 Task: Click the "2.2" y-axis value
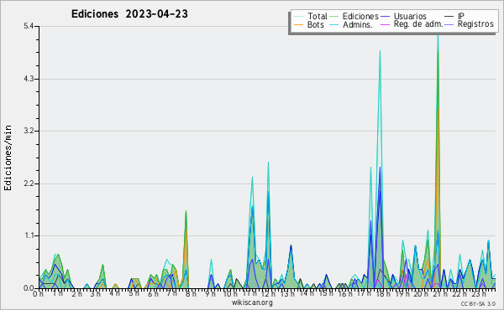pyautogui.click(x=29, y=183)
